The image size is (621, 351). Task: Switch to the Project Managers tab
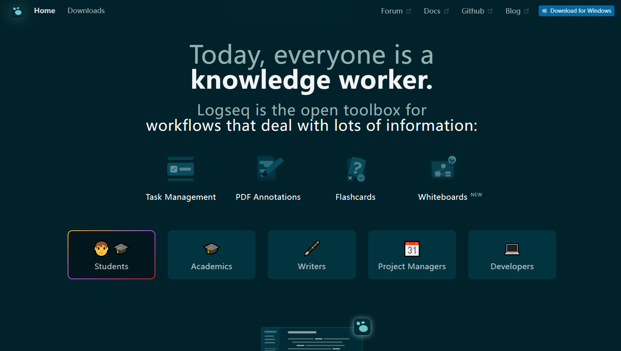pos(412,255)
